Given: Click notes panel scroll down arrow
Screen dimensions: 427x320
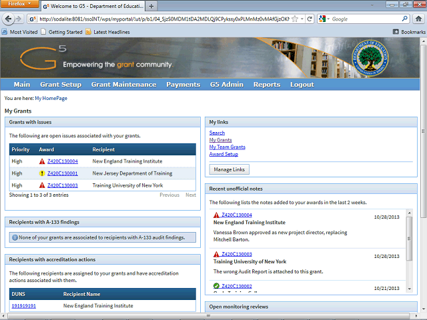Looking at the screenshot, I should click(x=409, y=289).
